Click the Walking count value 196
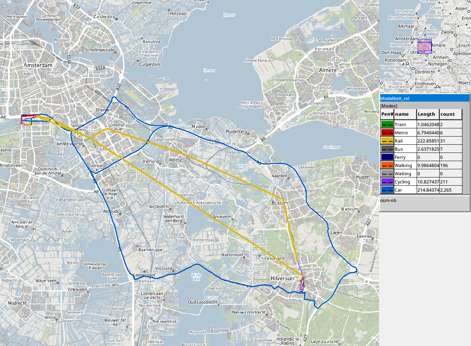This screenshot has width=471, height=346. pos(451,166)
